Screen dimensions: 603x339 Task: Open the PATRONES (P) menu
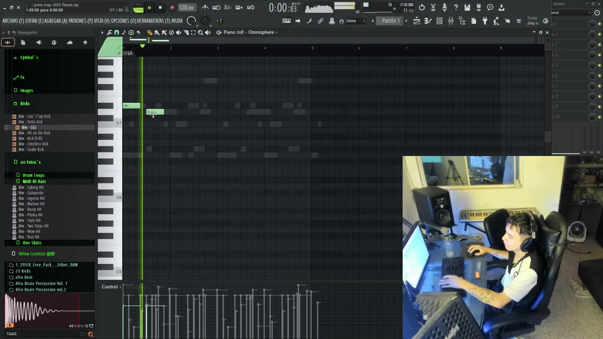81,21
